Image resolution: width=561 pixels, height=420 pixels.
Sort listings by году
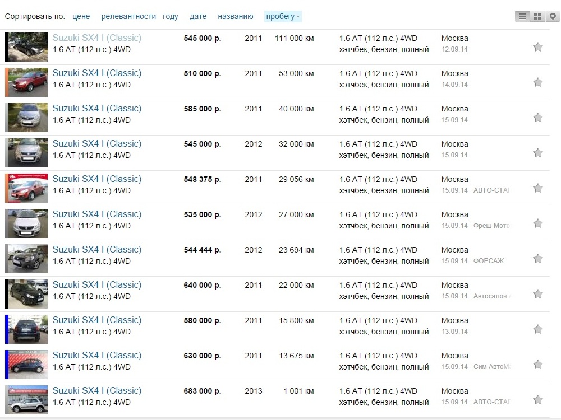171,16
